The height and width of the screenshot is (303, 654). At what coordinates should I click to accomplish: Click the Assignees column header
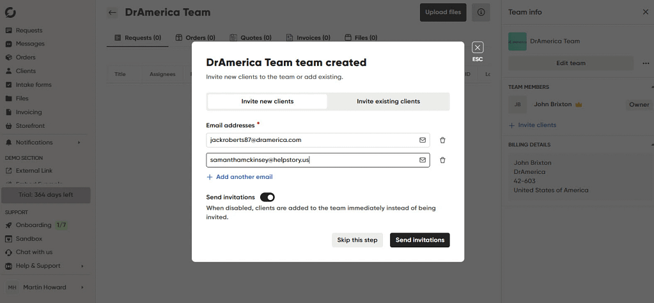(162, 74)
